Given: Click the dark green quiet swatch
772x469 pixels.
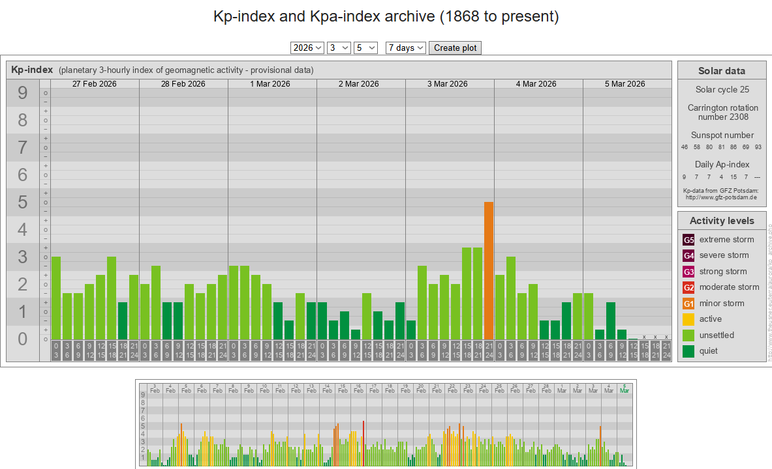Looking at the screenshot, I should click(x=688, y=351).
